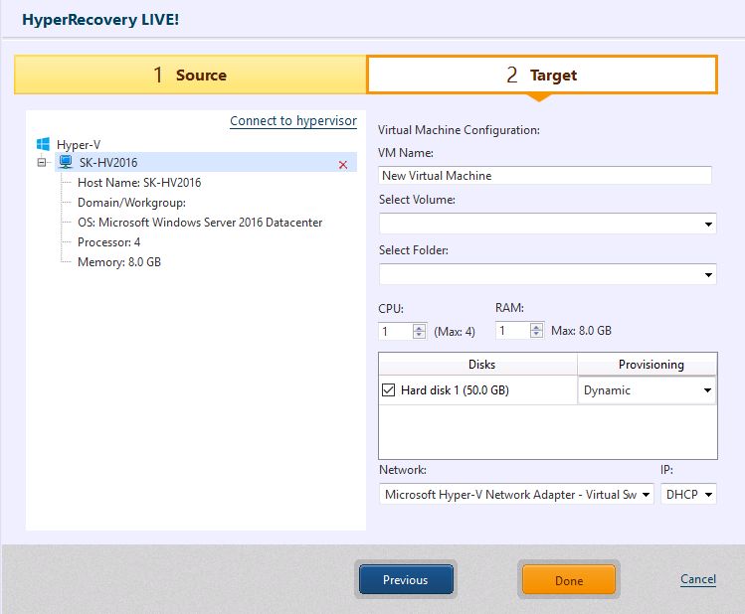Remove SK-HV2016 host with red X

pos(343,164)
